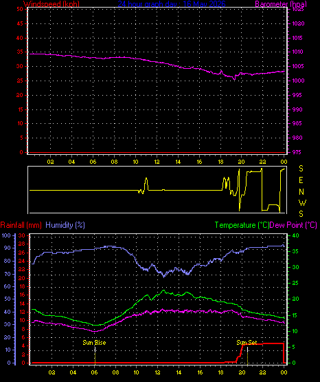The height and width of the screenshot is (382, 320).
Task: Click the Barometer (hpa) axis title
Action: tap(281, 4)
